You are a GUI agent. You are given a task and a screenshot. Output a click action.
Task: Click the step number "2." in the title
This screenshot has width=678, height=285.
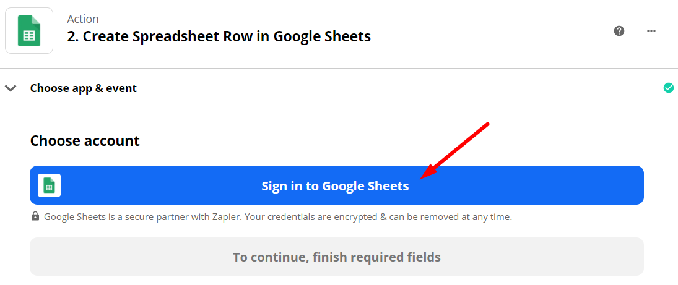(x=73, y=36)
